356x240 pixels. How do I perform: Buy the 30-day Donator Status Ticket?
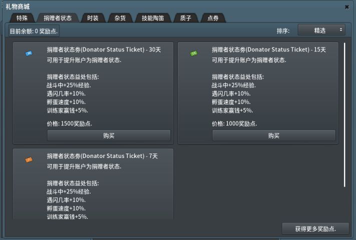click(x=109, y=135)
